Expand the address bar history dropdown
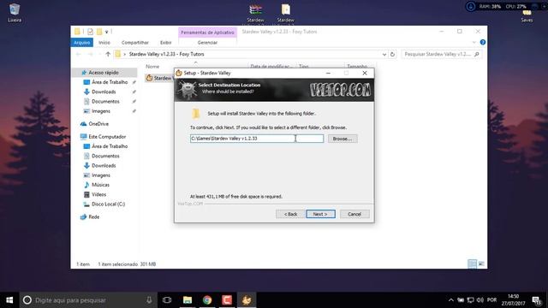The image size is (548, 308). pos(384,54)
